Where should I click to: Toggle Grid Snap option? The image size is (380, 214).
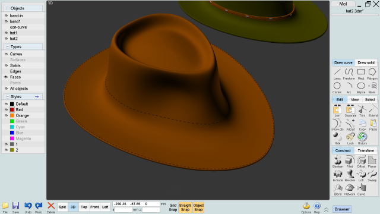point(173,207)
